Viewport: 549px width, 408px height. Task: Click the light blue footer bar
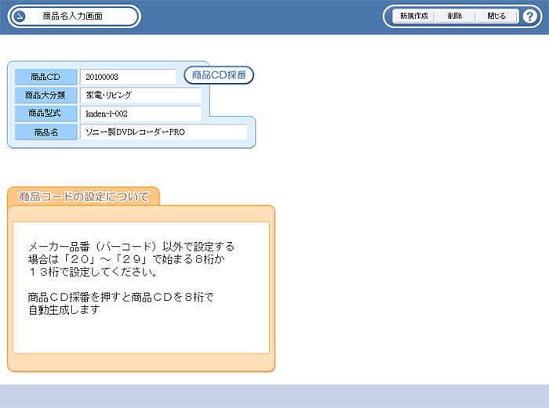(274, 395)
